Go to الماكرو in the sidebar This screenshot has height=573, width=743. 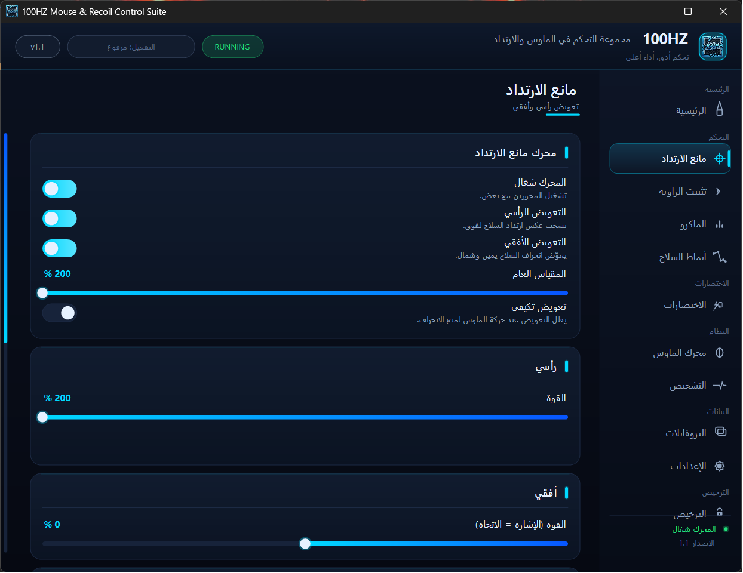(670, 224)
